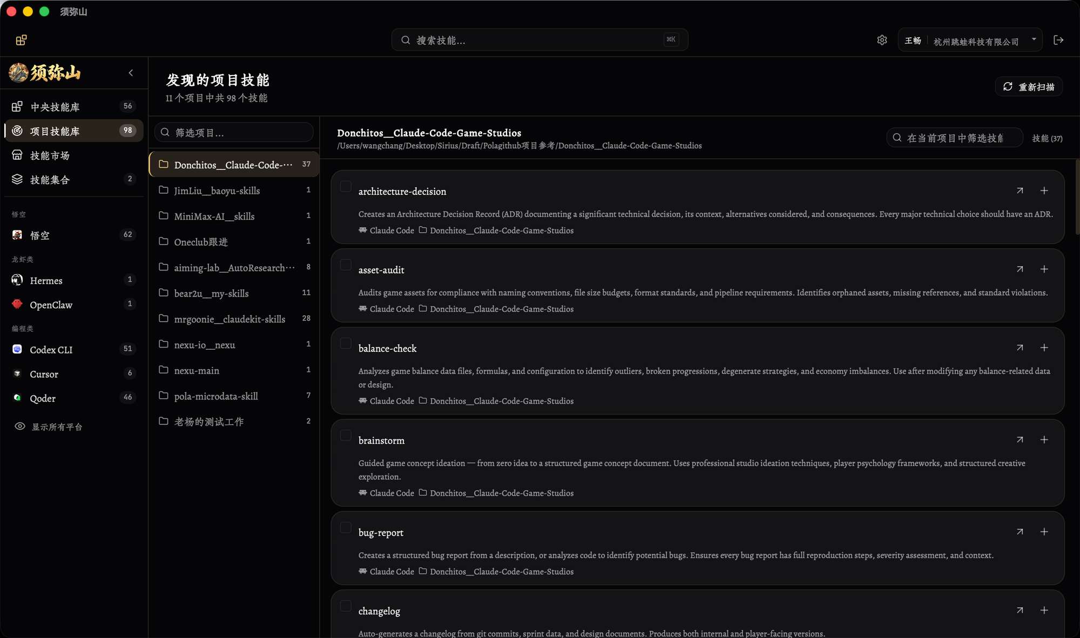Select the 老杨的测试工作 project

[234, 422]
